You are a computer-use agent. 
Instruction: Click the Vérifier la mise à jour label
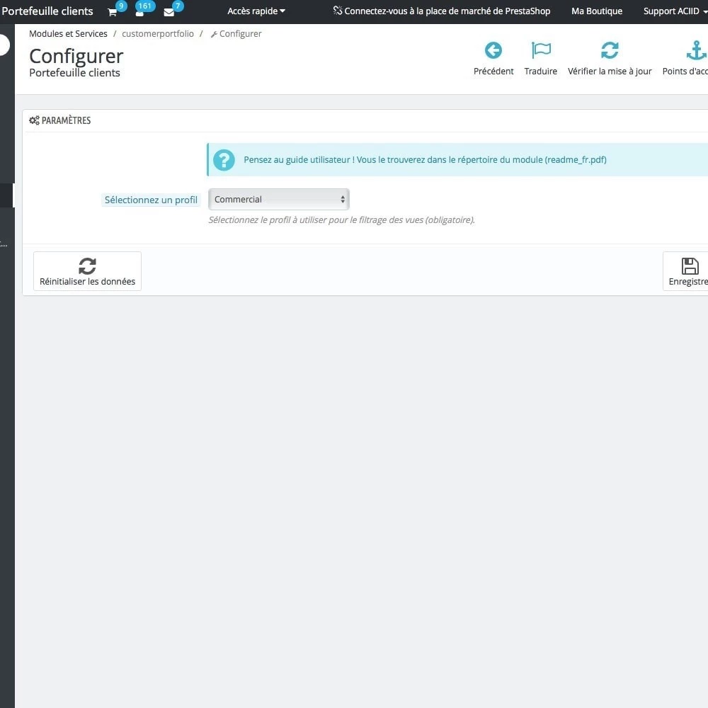(610, 72)
